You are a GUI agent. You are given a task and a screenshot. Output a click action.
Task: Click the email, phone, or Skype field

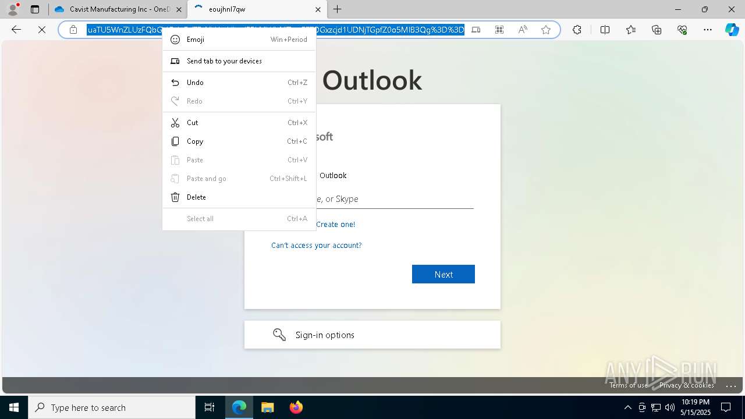click(372, 199)
